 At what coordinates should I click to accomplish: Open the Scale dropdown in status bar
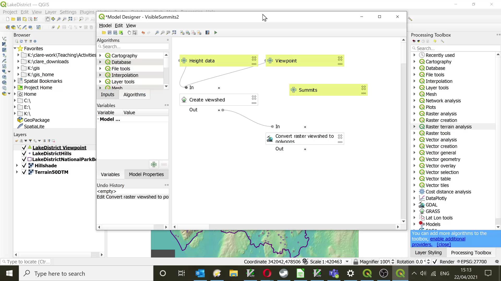347,262
